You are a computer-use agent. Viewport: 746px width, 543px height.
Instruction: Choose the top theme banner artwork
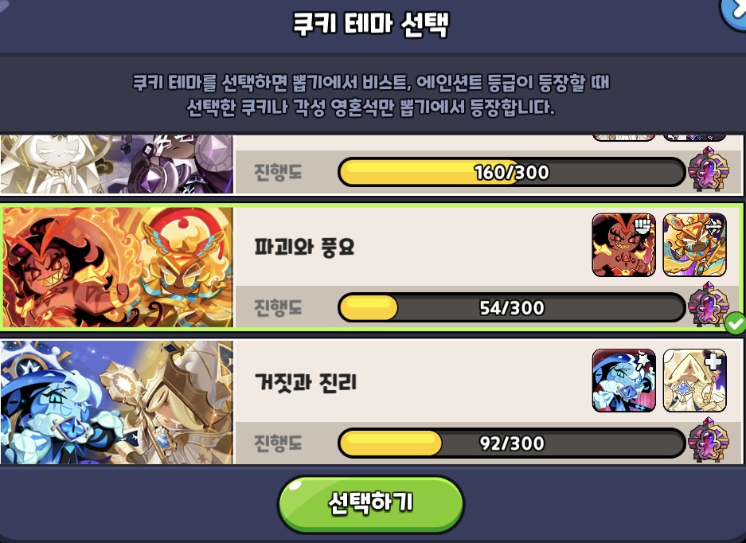click(117, 164)
